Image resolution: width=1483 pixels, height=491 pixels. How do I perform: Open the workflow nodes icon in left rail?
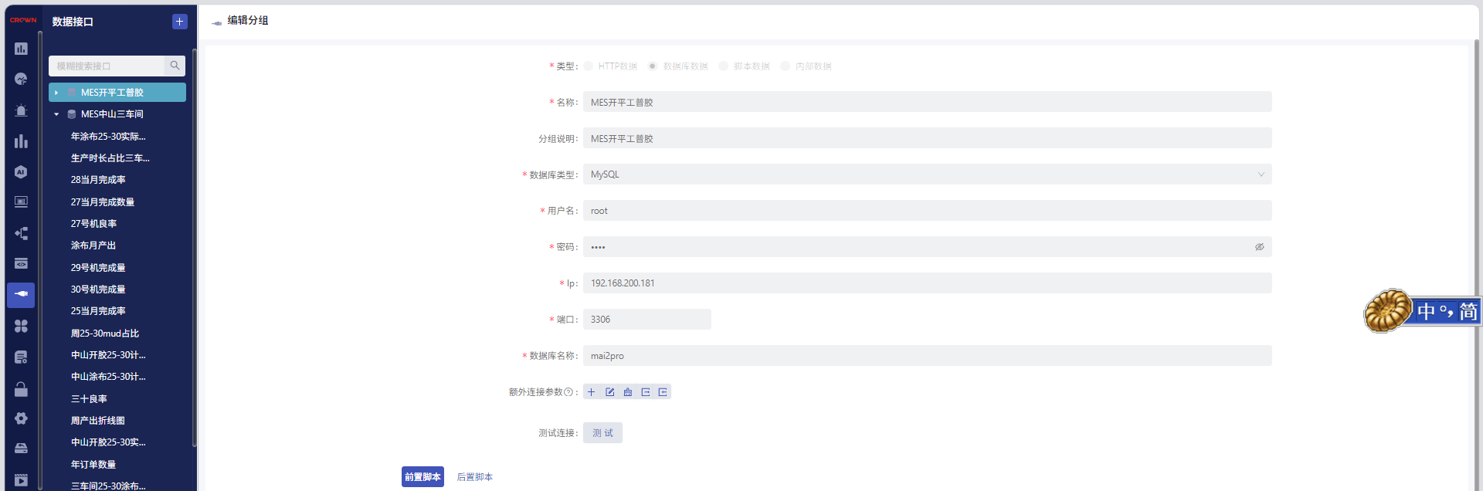(21, 233)
